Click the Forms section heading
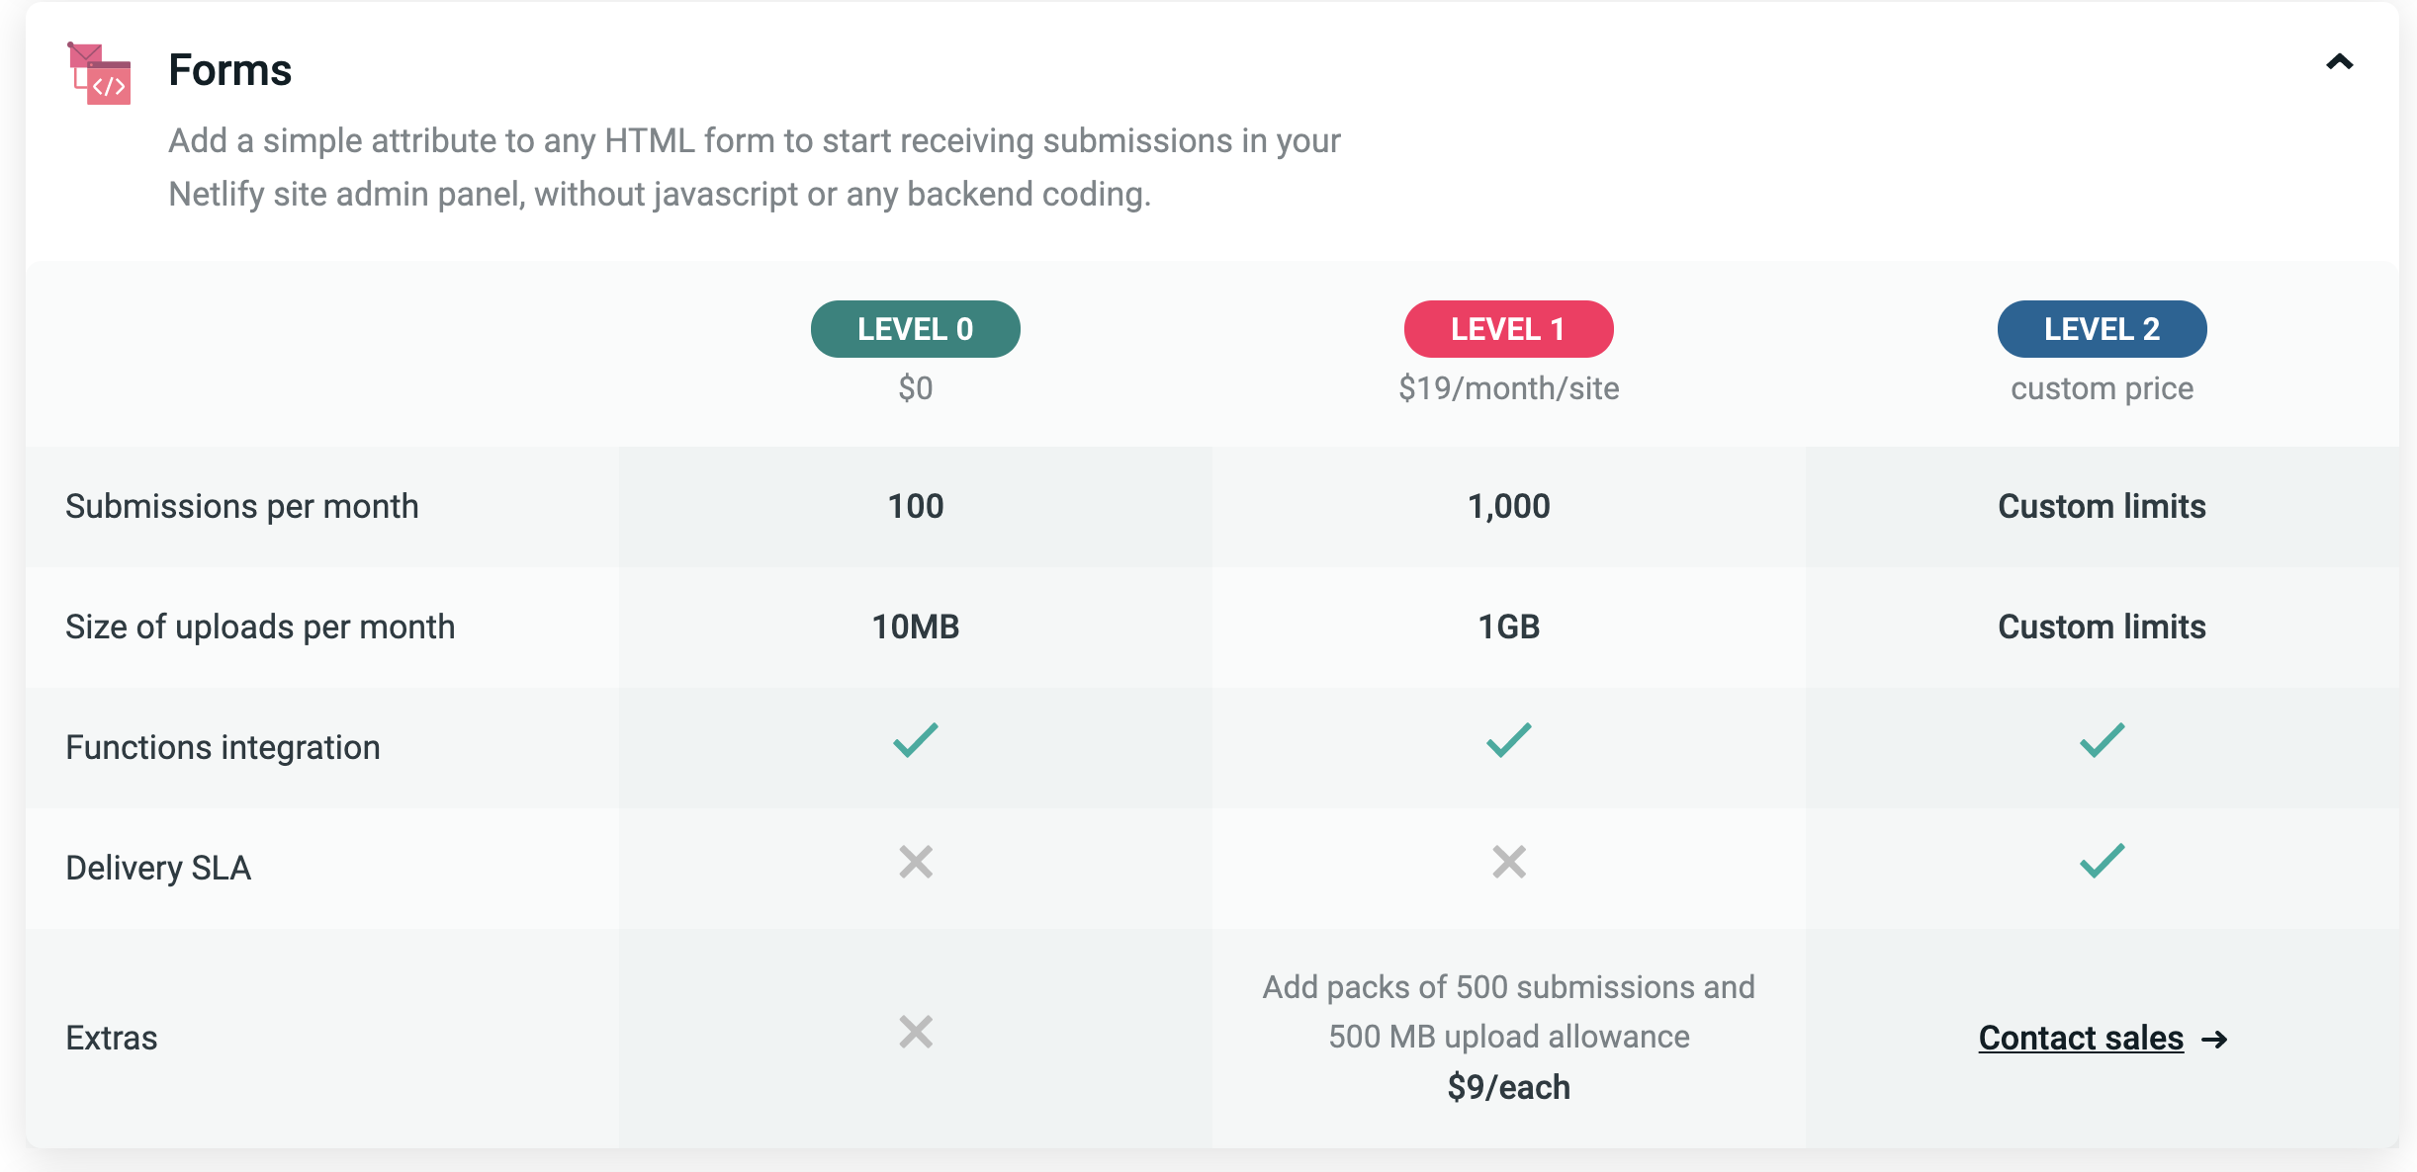 click(230, 70)
